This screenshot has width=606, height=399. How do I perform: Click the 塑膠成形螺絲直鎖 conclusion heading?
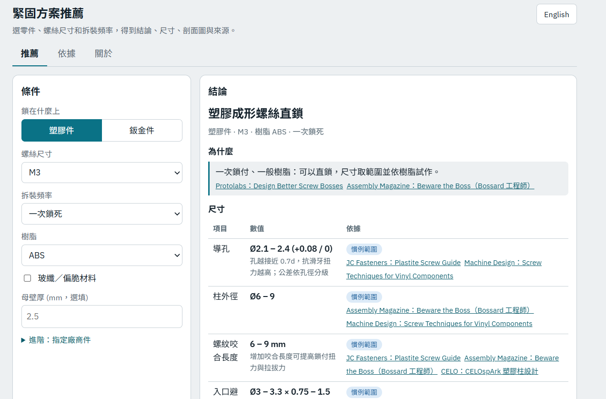(256, 113)
